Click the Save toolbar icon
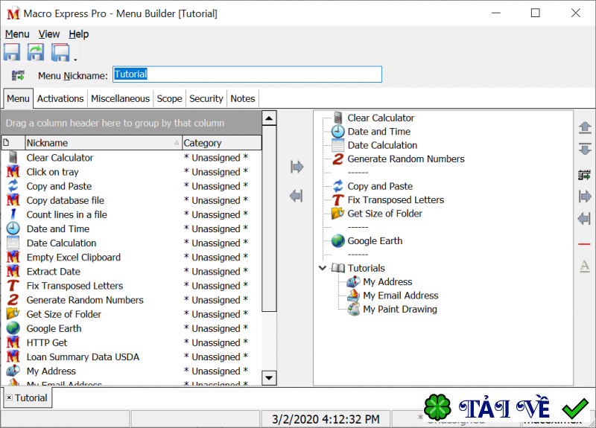Viewport: 596px width, 428px height. pos(12,52)
